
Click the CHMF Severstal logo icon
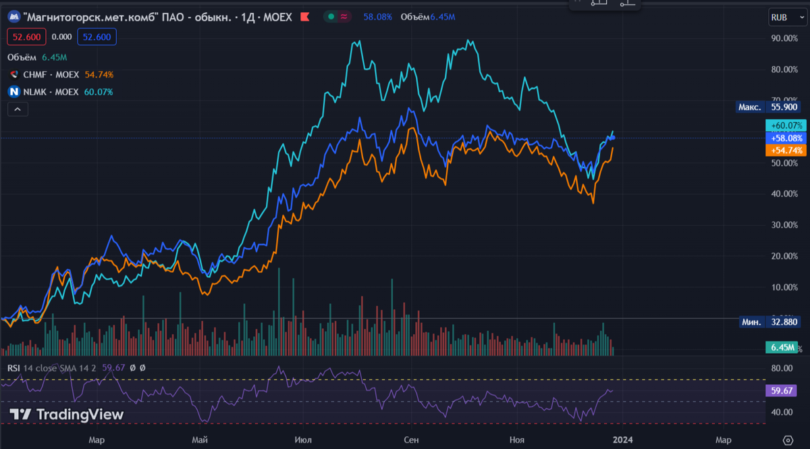pyautogui.click(x=15, y=74)
